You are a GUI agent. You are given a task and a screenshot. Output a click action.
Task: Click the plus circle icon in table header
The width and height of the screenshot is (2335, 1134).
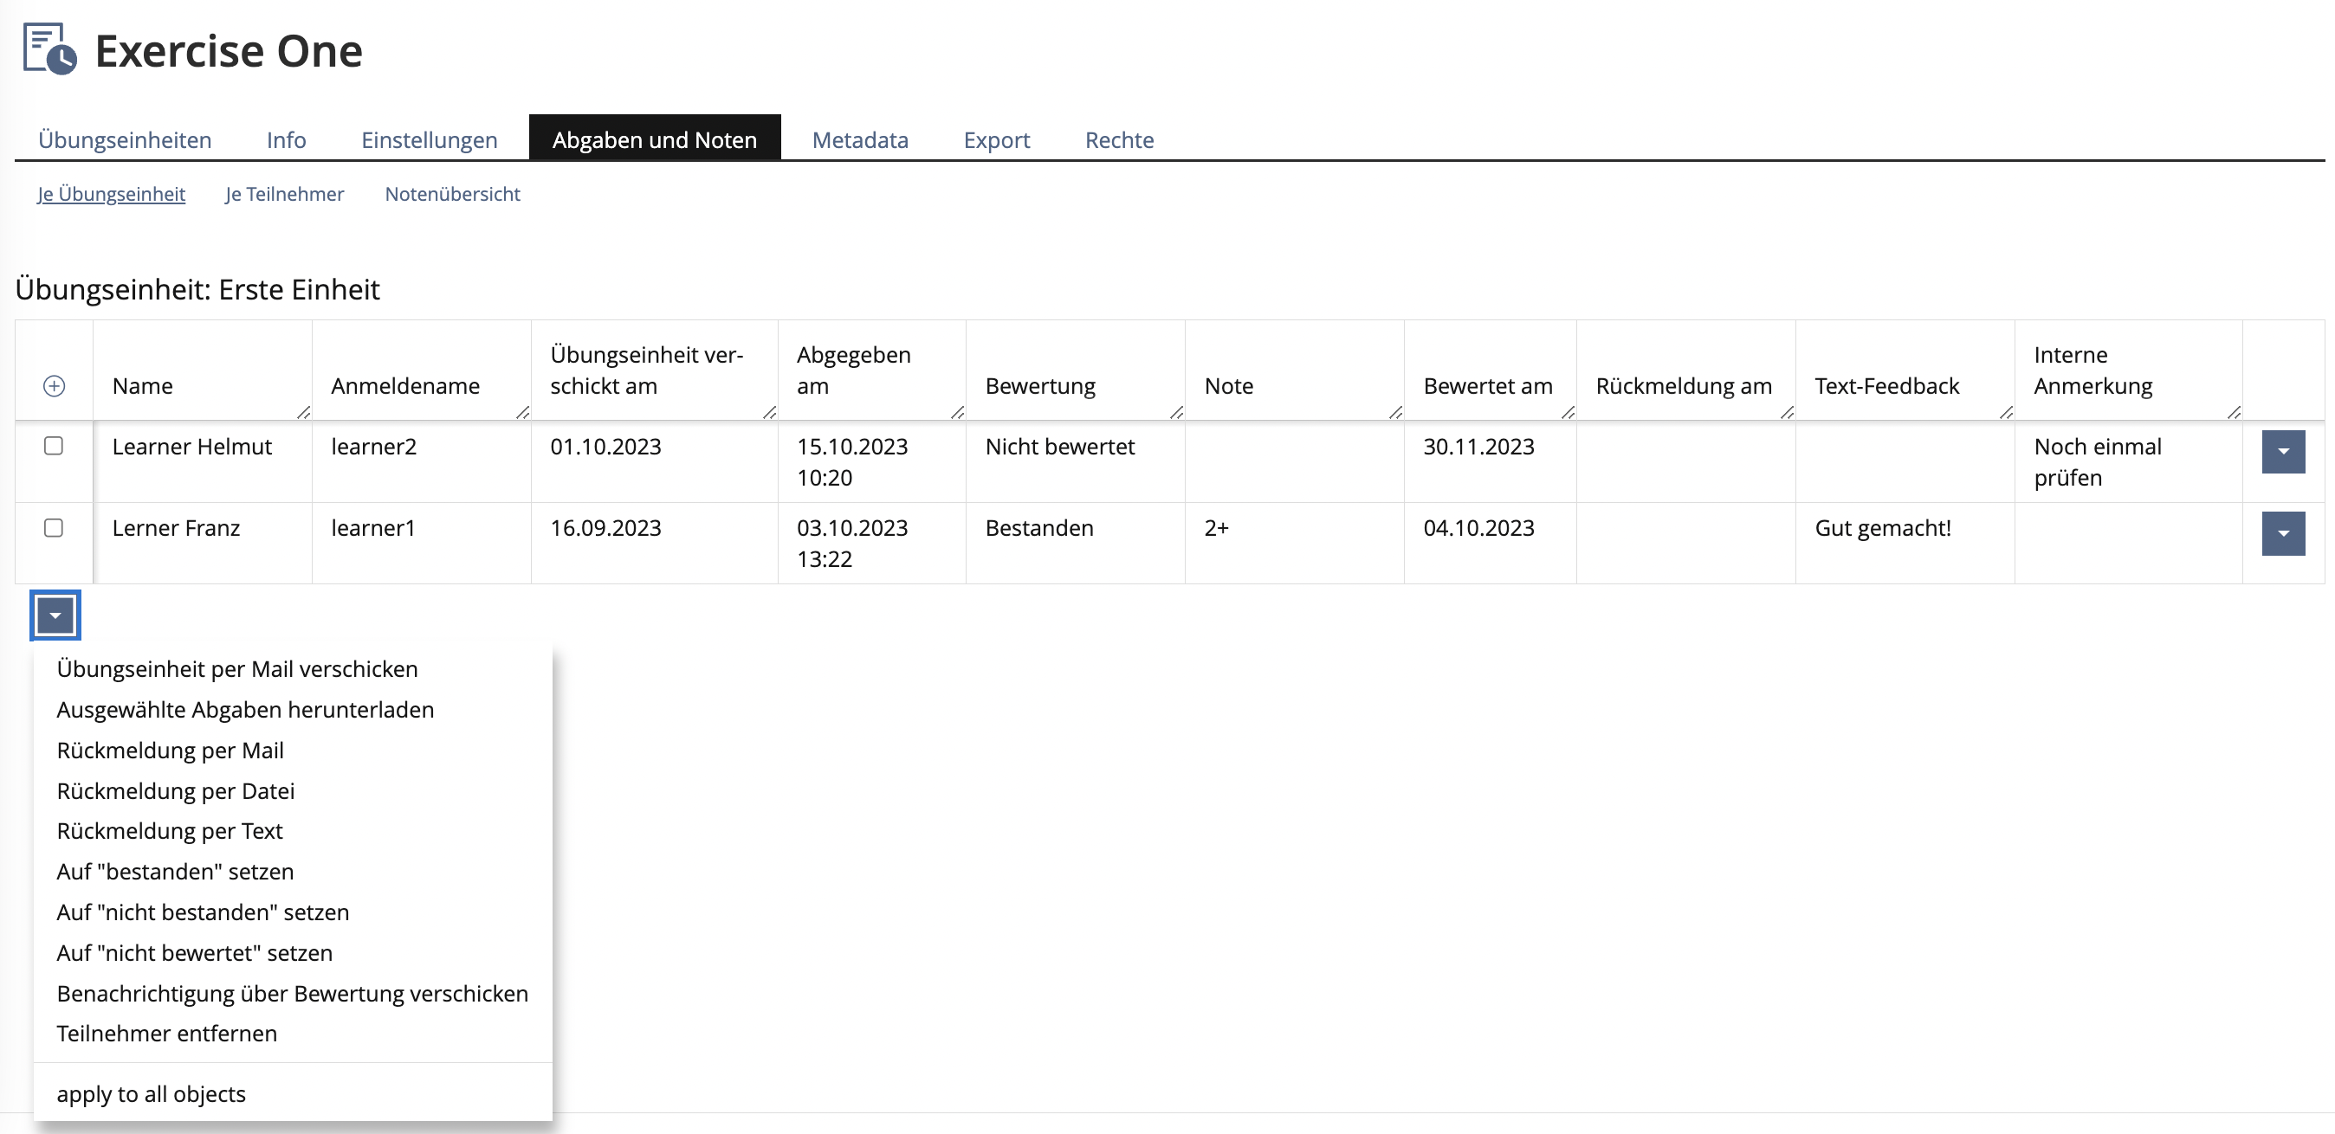coord(55,387)
